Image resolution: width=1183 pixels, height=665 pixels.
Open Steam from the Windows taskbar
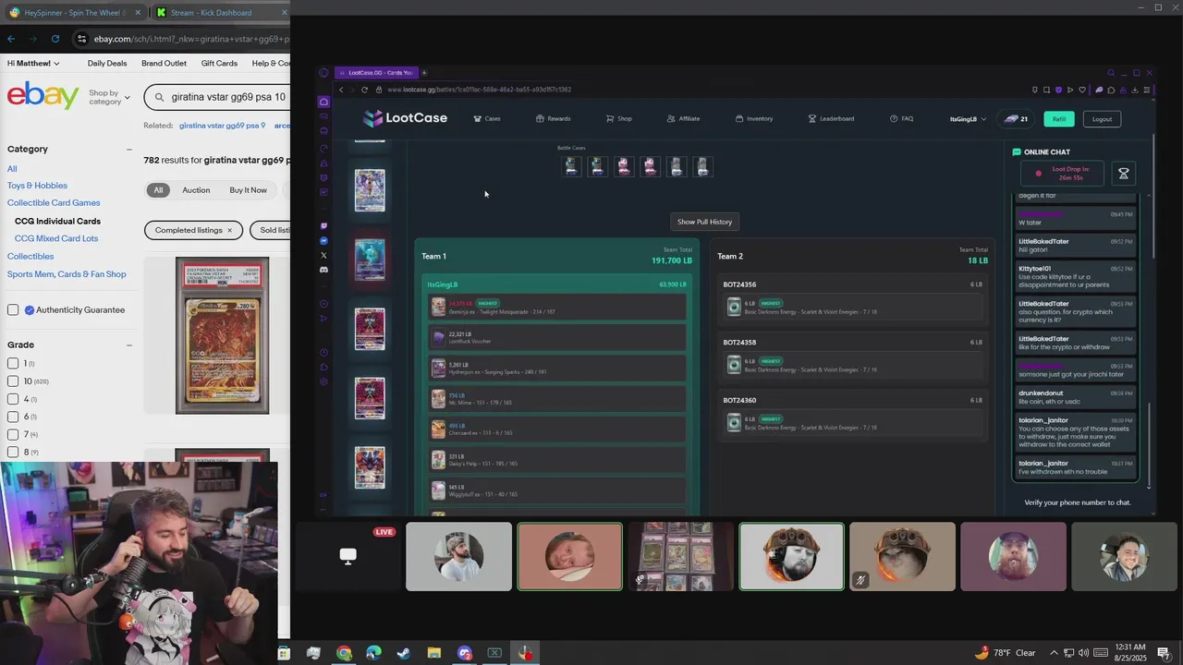pos(404,653)
